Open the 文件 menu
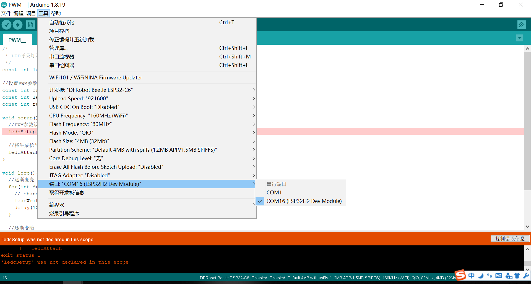Screen dimensions: 531x284 6,13
